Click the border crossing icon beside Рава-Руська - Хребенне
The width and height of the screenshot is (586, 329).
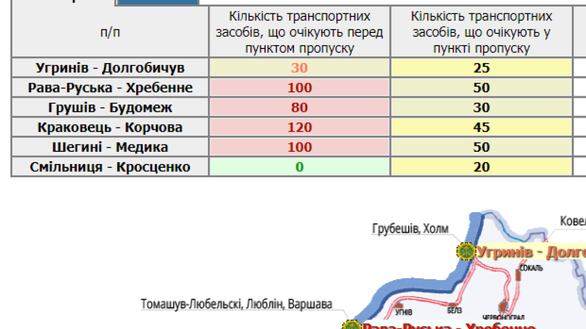[352, 326]
